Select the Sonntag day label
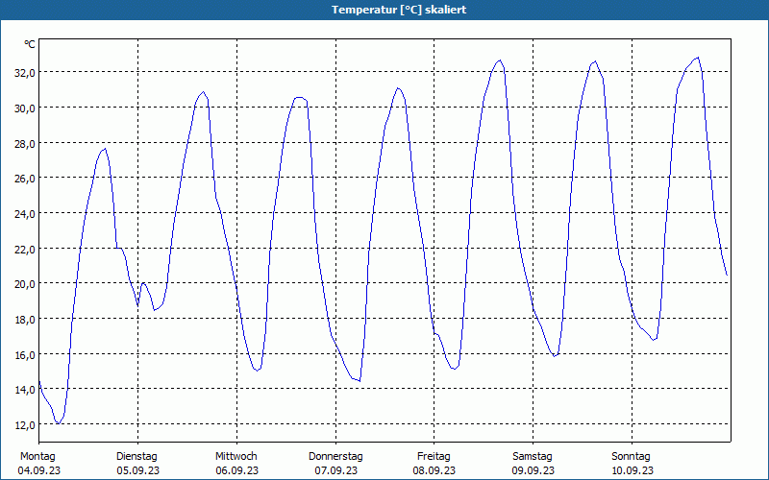Image resolution: width=769 pixels, height=480 pixels. pos(632,456)
